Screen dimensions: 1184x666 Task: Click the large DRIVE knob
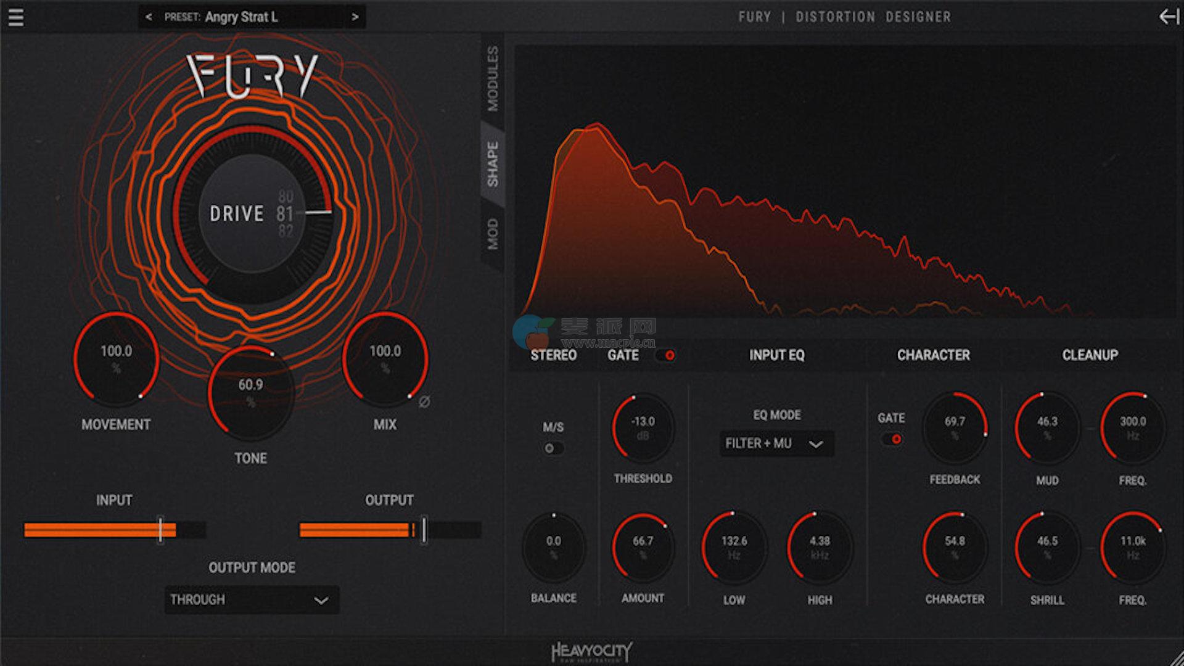click(x=252, y=213)
